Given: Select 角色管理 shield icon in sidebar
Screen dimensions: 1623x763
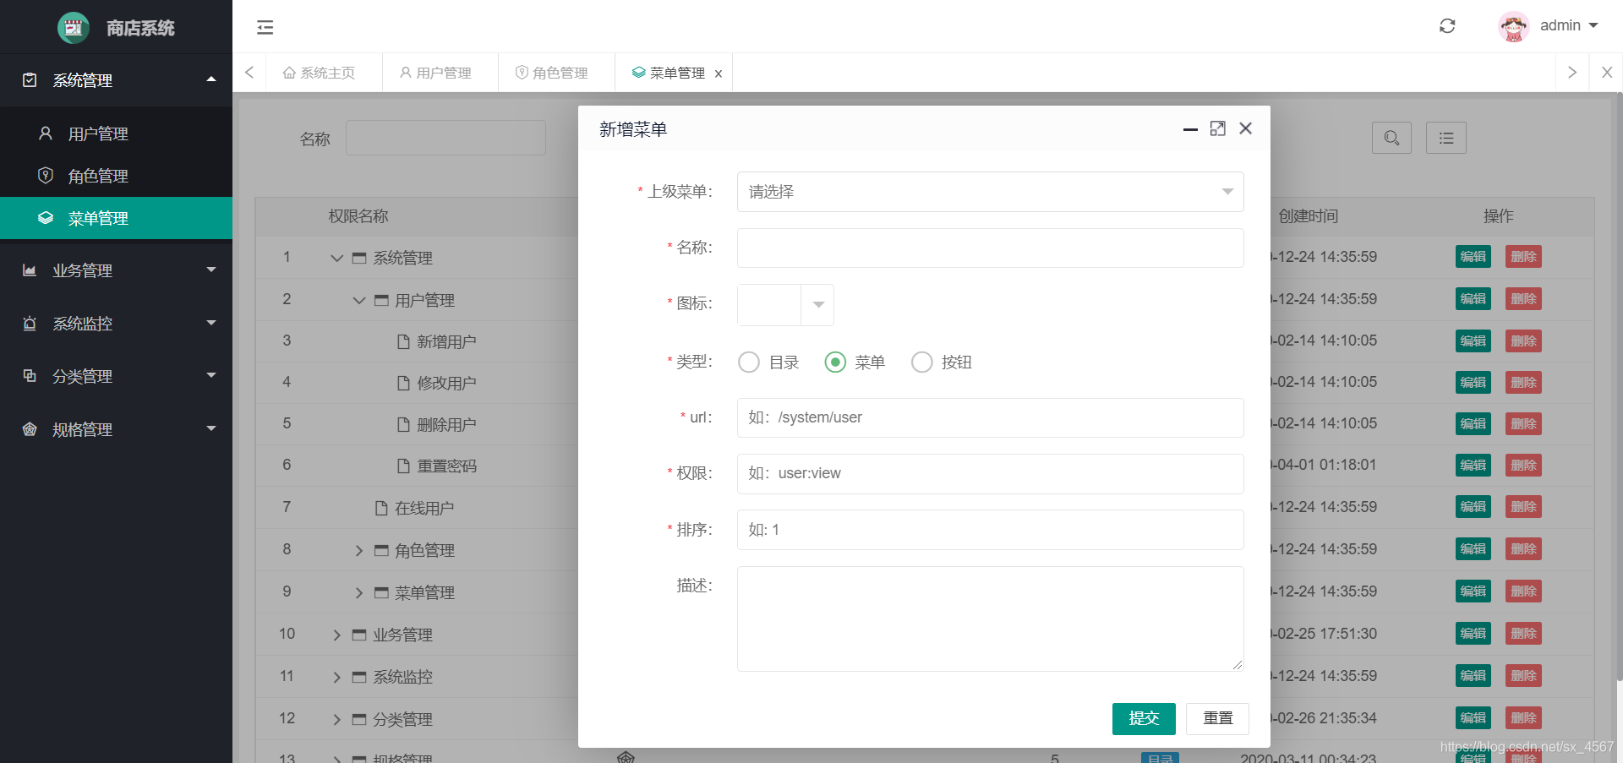Looking at the screenshot, I should click(46, 175).
